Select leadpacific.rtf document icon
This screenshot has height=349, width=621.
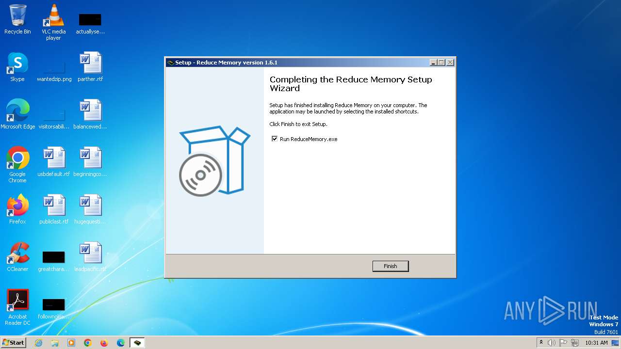(90, 257)
